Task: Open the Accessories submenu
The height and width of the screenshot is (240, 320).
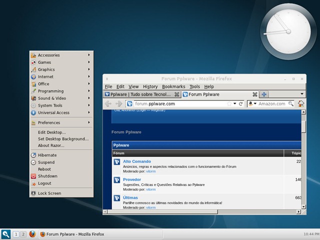Action: pyautogui.click(x=61, y=55)
